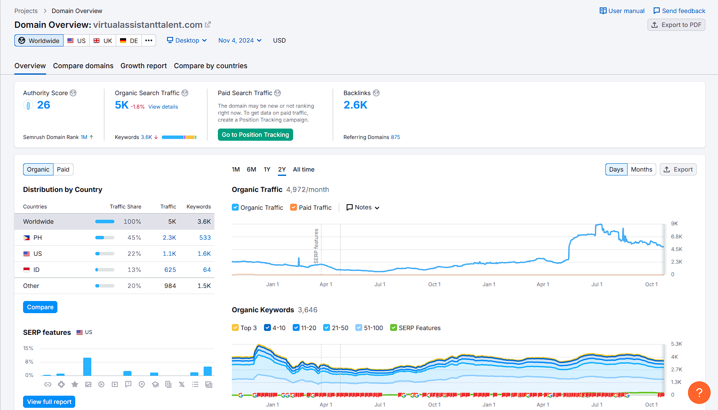718x410 pixels.
Task: Click the three-dots more countries button
Action: click(x=149, y=40)
